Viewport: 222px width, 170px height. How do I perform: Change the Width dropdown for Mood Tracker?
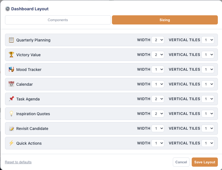tap(158, 70)
